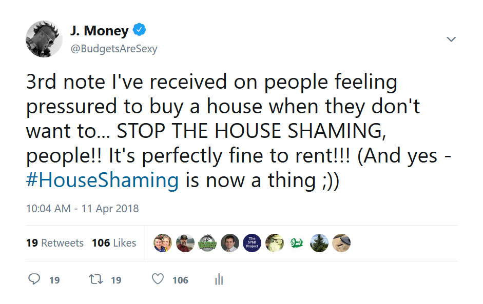View the 19 Retweets list
The height and width of the screenshot is (304, 483).
pos(55,243)
